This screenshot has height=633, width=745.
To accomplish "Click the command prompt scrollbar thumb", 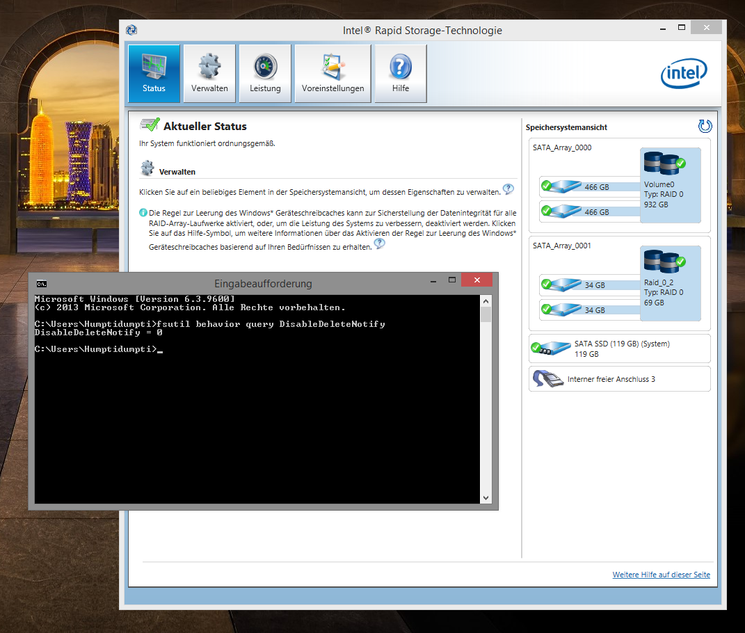I will (x=486, y=314).
